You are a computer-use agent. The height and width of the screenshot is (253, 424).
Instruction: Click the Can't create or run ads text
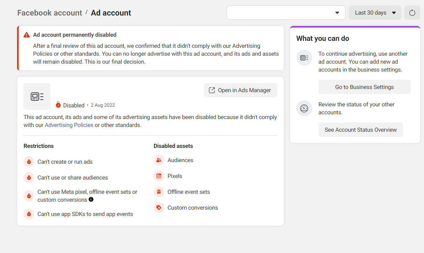[x=65, y=162]
